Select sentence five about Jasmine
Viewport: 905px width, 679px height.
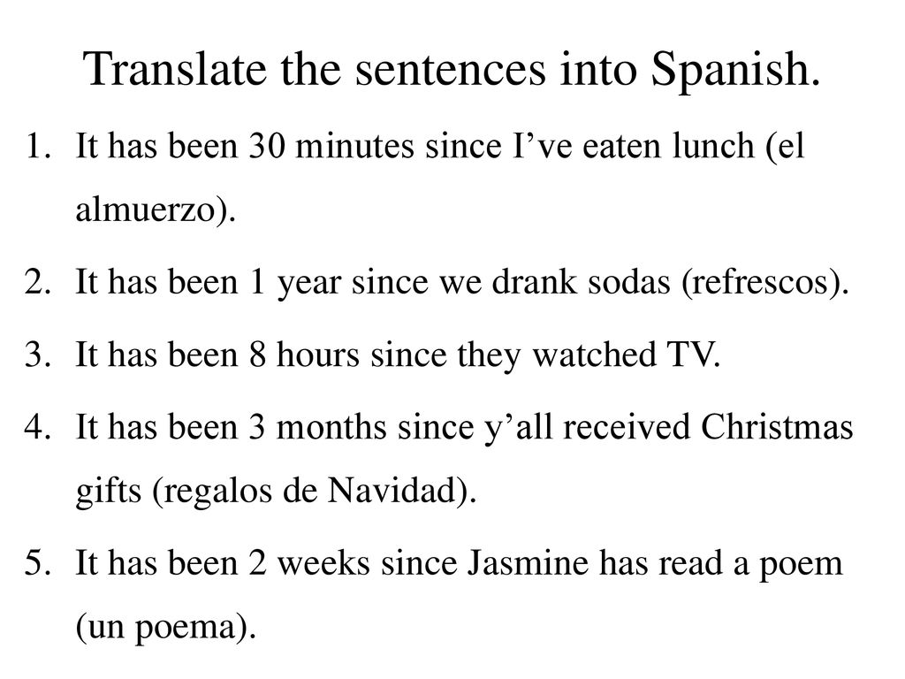coord(460,595)
